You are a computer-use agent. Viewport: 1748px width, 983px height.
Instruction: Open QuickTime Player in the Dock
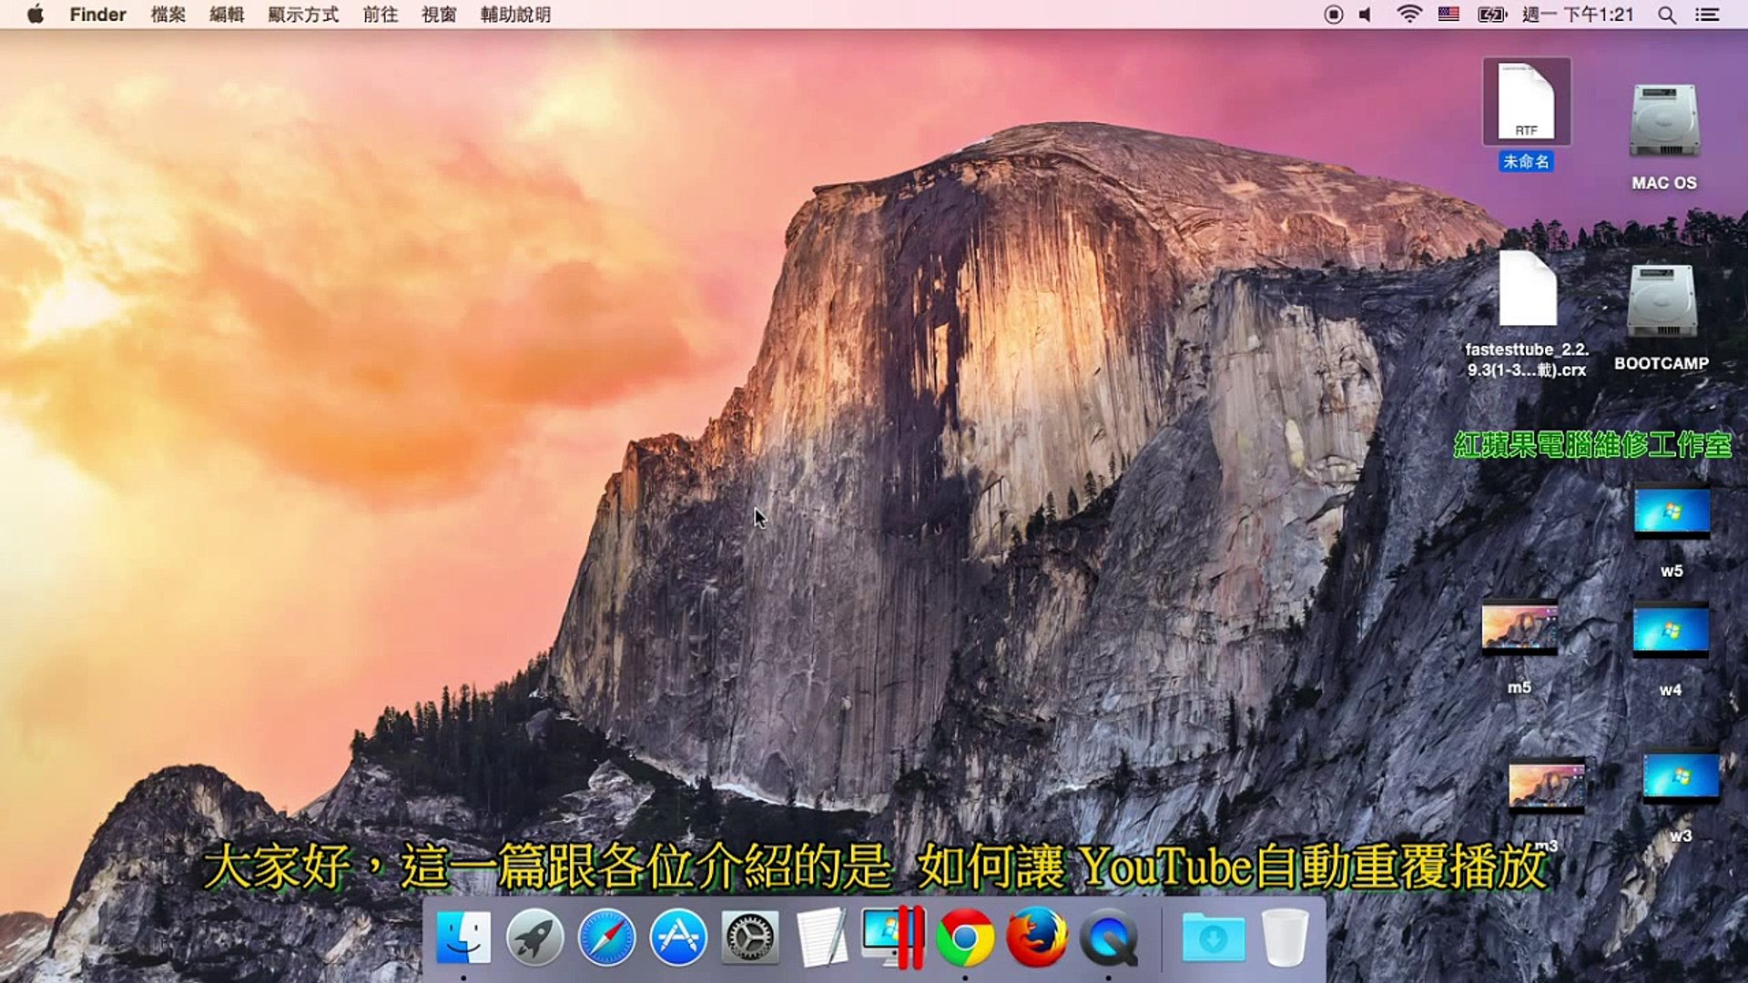[1109, 937]
